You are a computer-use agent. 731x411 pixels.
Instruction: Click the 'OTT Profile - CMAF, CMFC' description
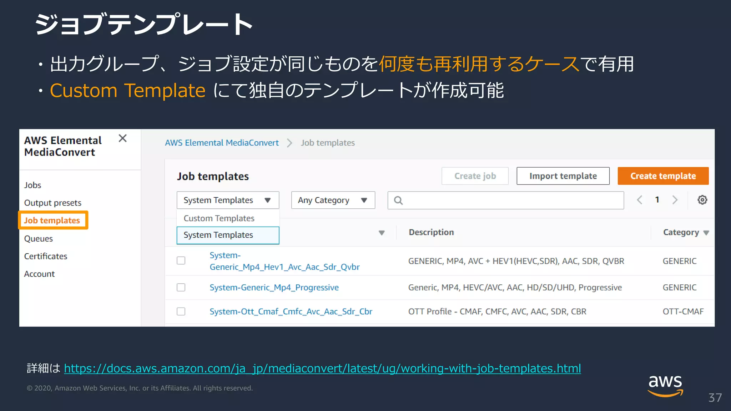(497, 311)
